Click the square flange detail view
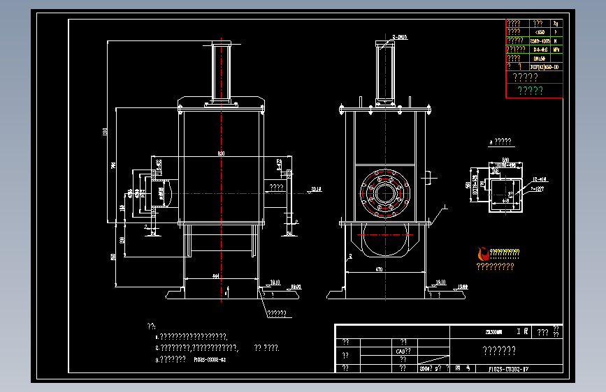The height and width of the screenshot is (392, 606). click(505, 195)
